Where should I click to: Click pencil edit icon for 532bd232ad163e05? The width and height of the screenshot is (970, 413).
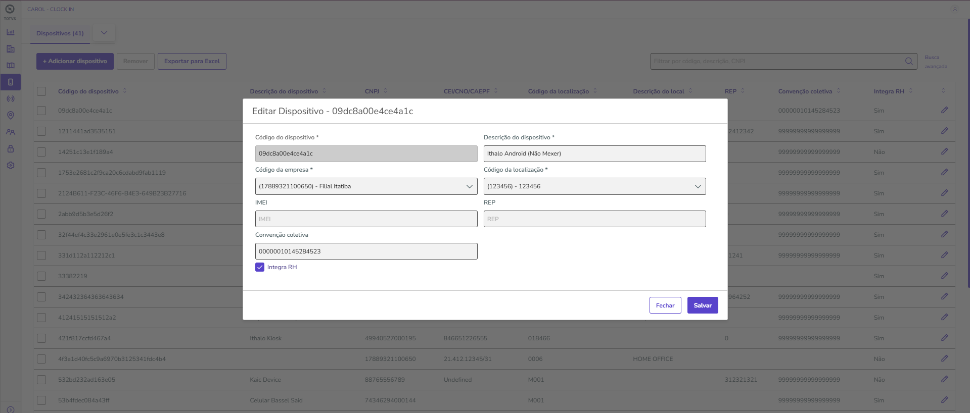pos(944,379)
